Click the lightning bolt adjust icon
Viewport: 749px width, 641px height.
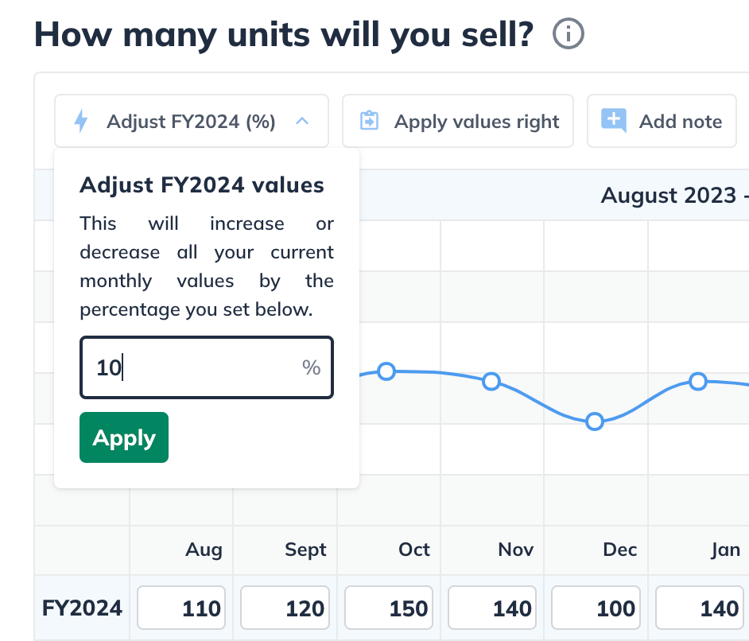(81, 122)
